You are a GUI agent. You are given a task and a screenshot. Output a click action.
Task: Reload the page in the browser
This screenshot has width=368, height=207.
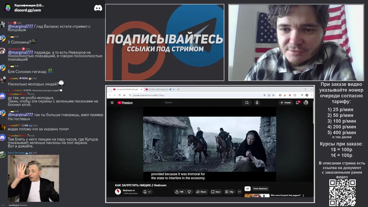(x=119, y=95)
